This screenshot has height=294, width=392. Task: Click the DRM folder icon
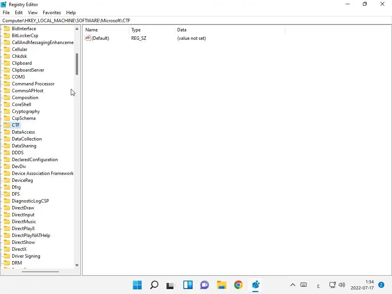[7, 263]
